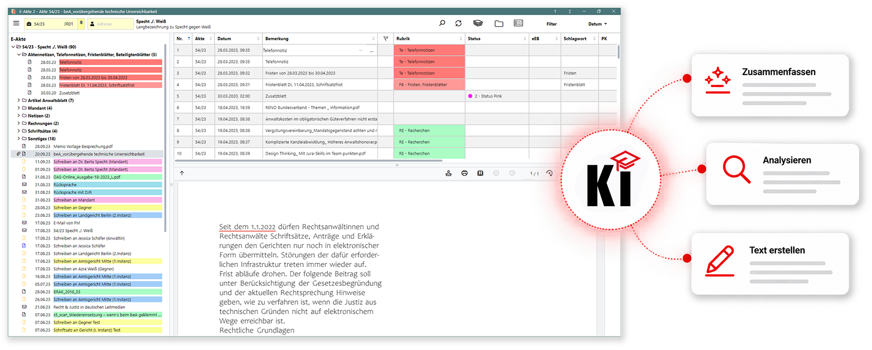Viewport: 872px width, 350px height.
Task: Collapse the 54/23 - Specht ./. Weiß node
Action: click(x=13, y=47)
